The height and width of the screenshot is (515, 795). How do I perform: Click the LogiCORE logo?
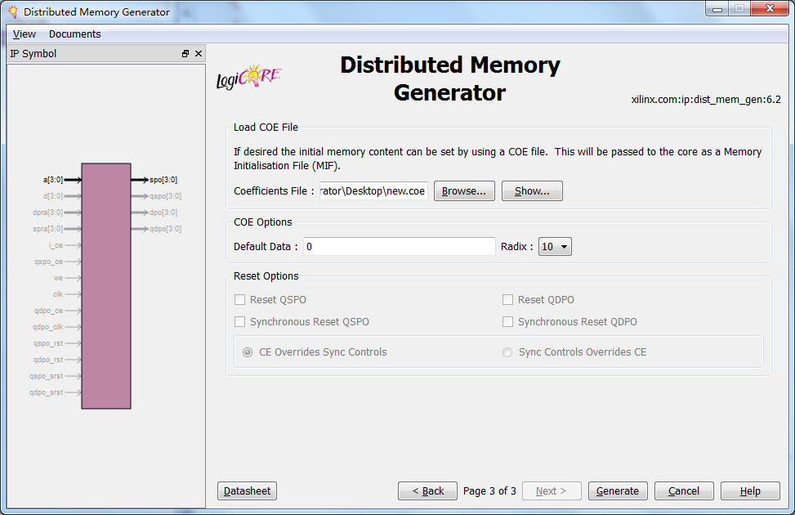coord(248,77)
